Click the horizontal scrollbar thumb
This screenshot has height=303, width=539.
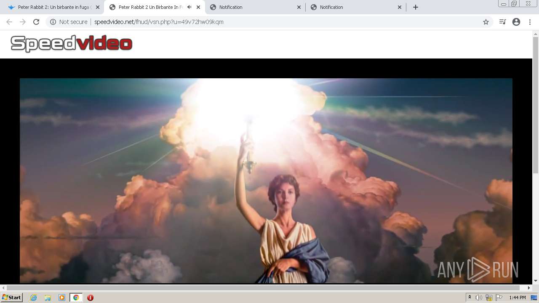coord(263,288)
